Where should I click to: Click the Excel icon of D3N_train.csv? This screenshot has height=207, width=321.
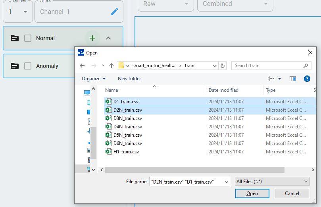click(108, 118)
